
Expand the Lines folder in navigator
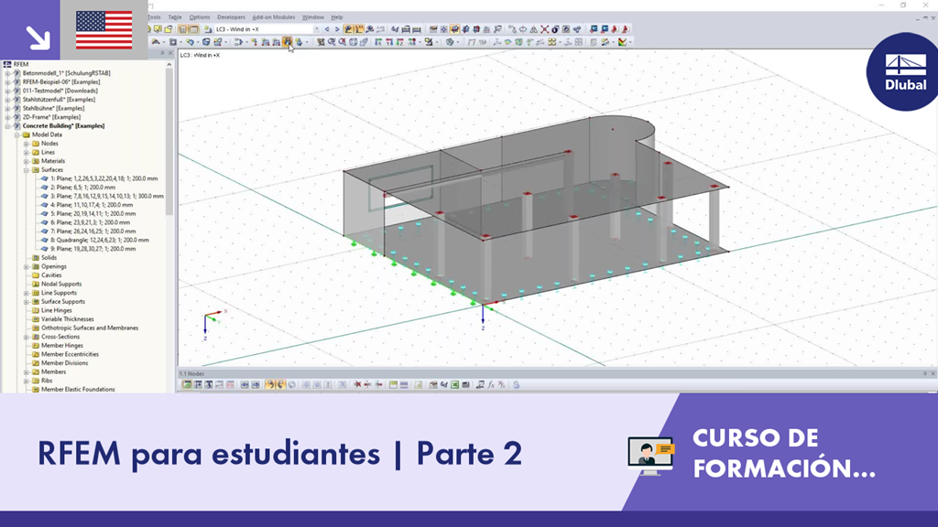[26, 153]
